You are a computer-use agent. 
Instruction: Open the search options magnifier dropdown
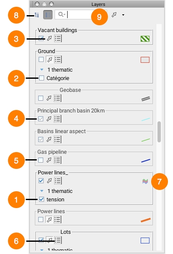click(x=62, y=15)
